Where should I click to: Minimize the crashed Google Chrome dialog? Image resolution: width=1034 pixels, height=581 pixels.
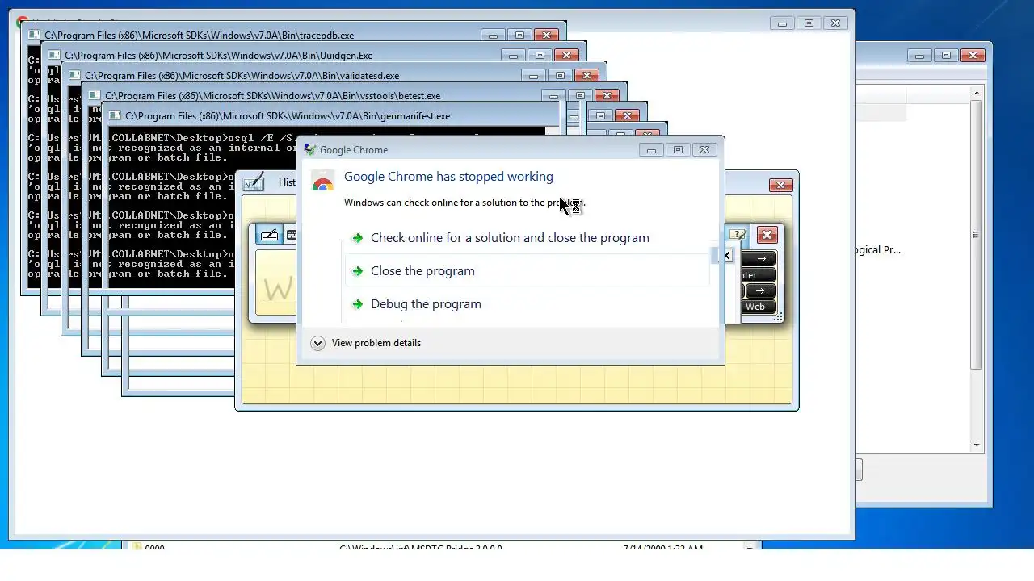[651, 149]
